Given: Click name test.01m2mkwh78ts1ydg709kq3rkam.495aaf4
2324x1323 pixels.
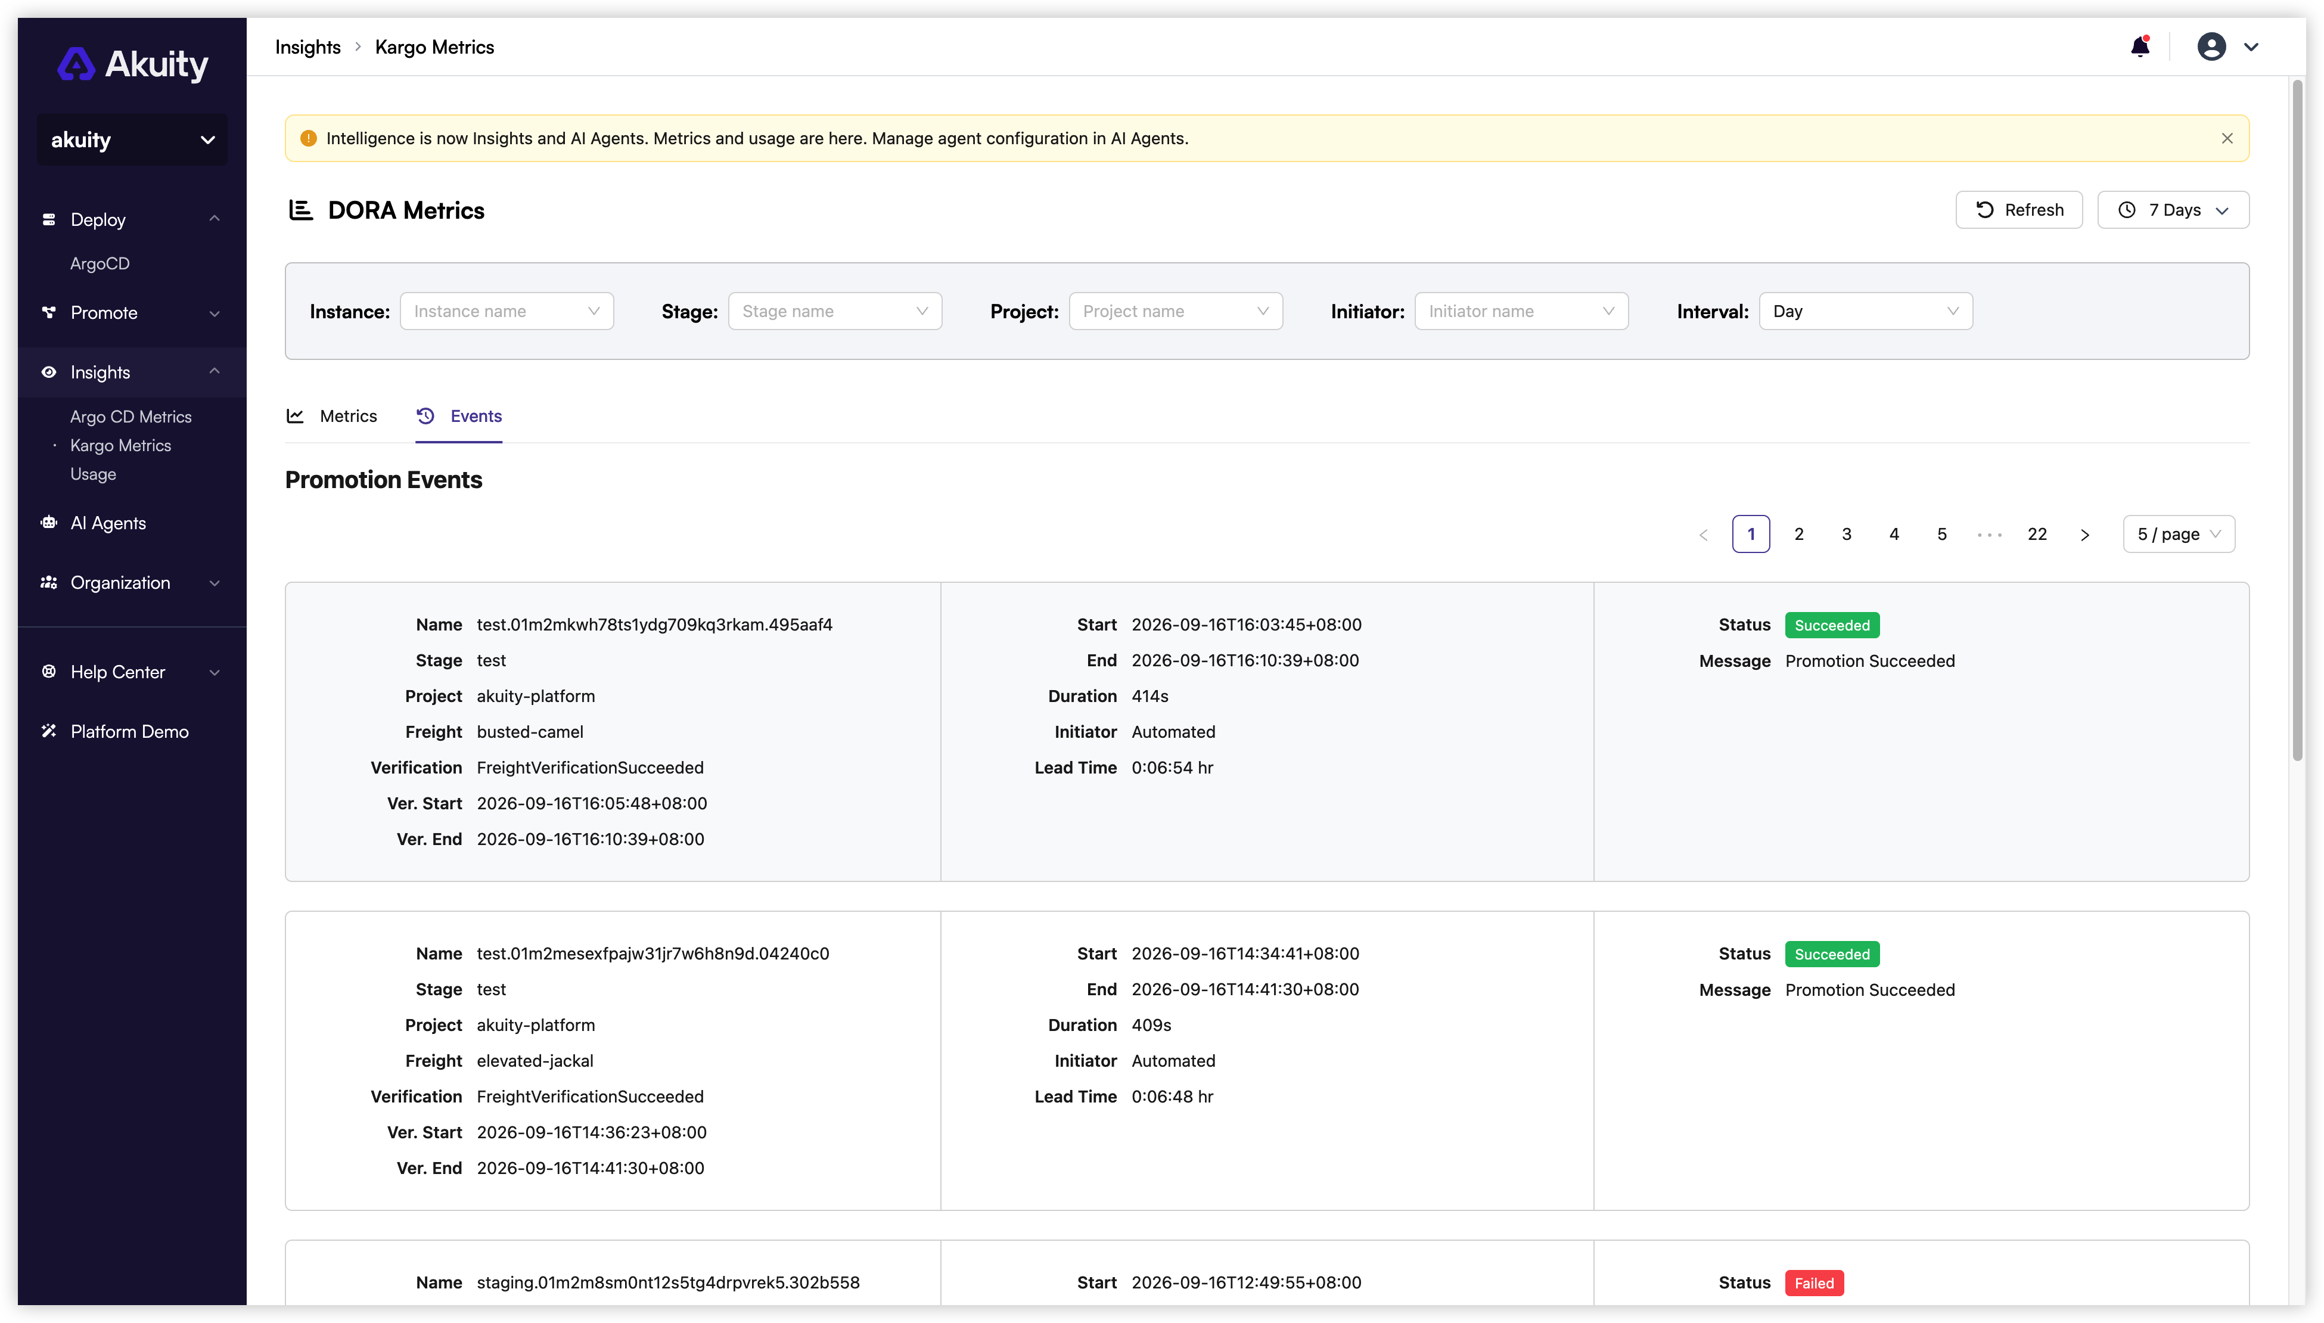Looking at the screenshot, I should pyautogui.click(x=654, y=625).
